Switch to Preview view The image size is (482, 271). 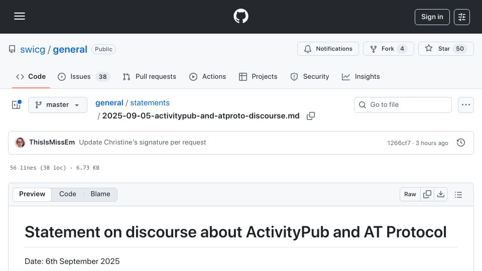click(32, 194)
